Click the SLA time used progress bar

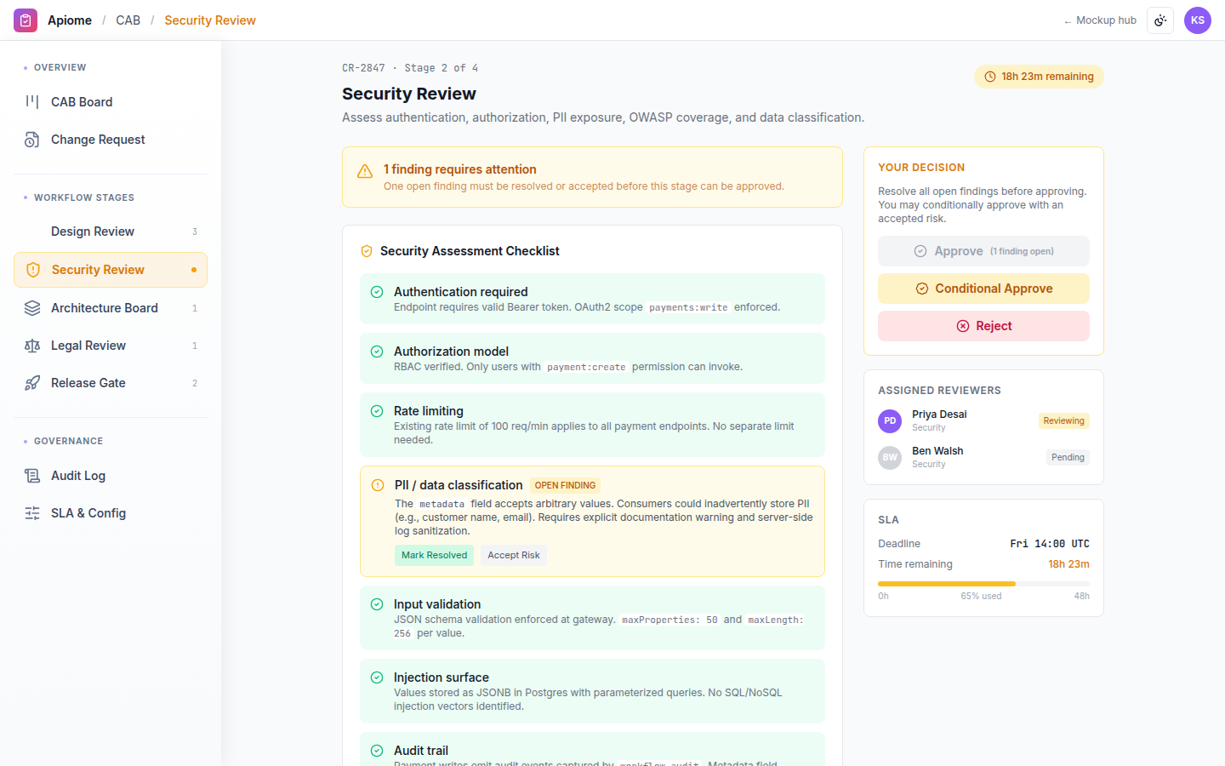click(x=983, y=584)
